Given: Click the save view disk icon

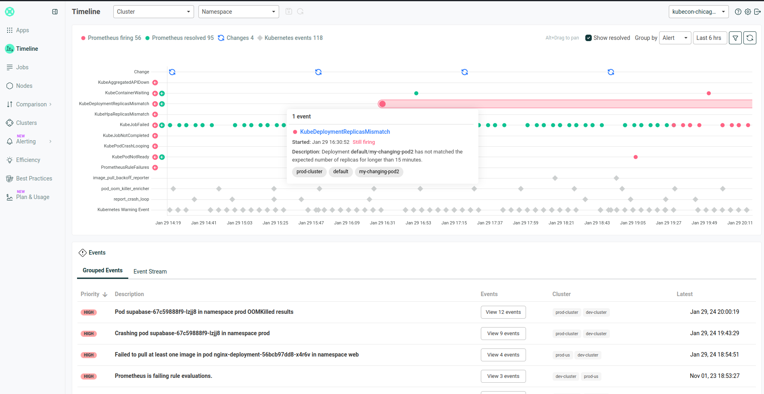Looking at the screenshot, I should click(289, 12).
